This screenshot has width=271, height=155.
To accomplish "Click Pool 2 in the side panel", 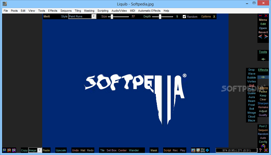I will [263, 126].
